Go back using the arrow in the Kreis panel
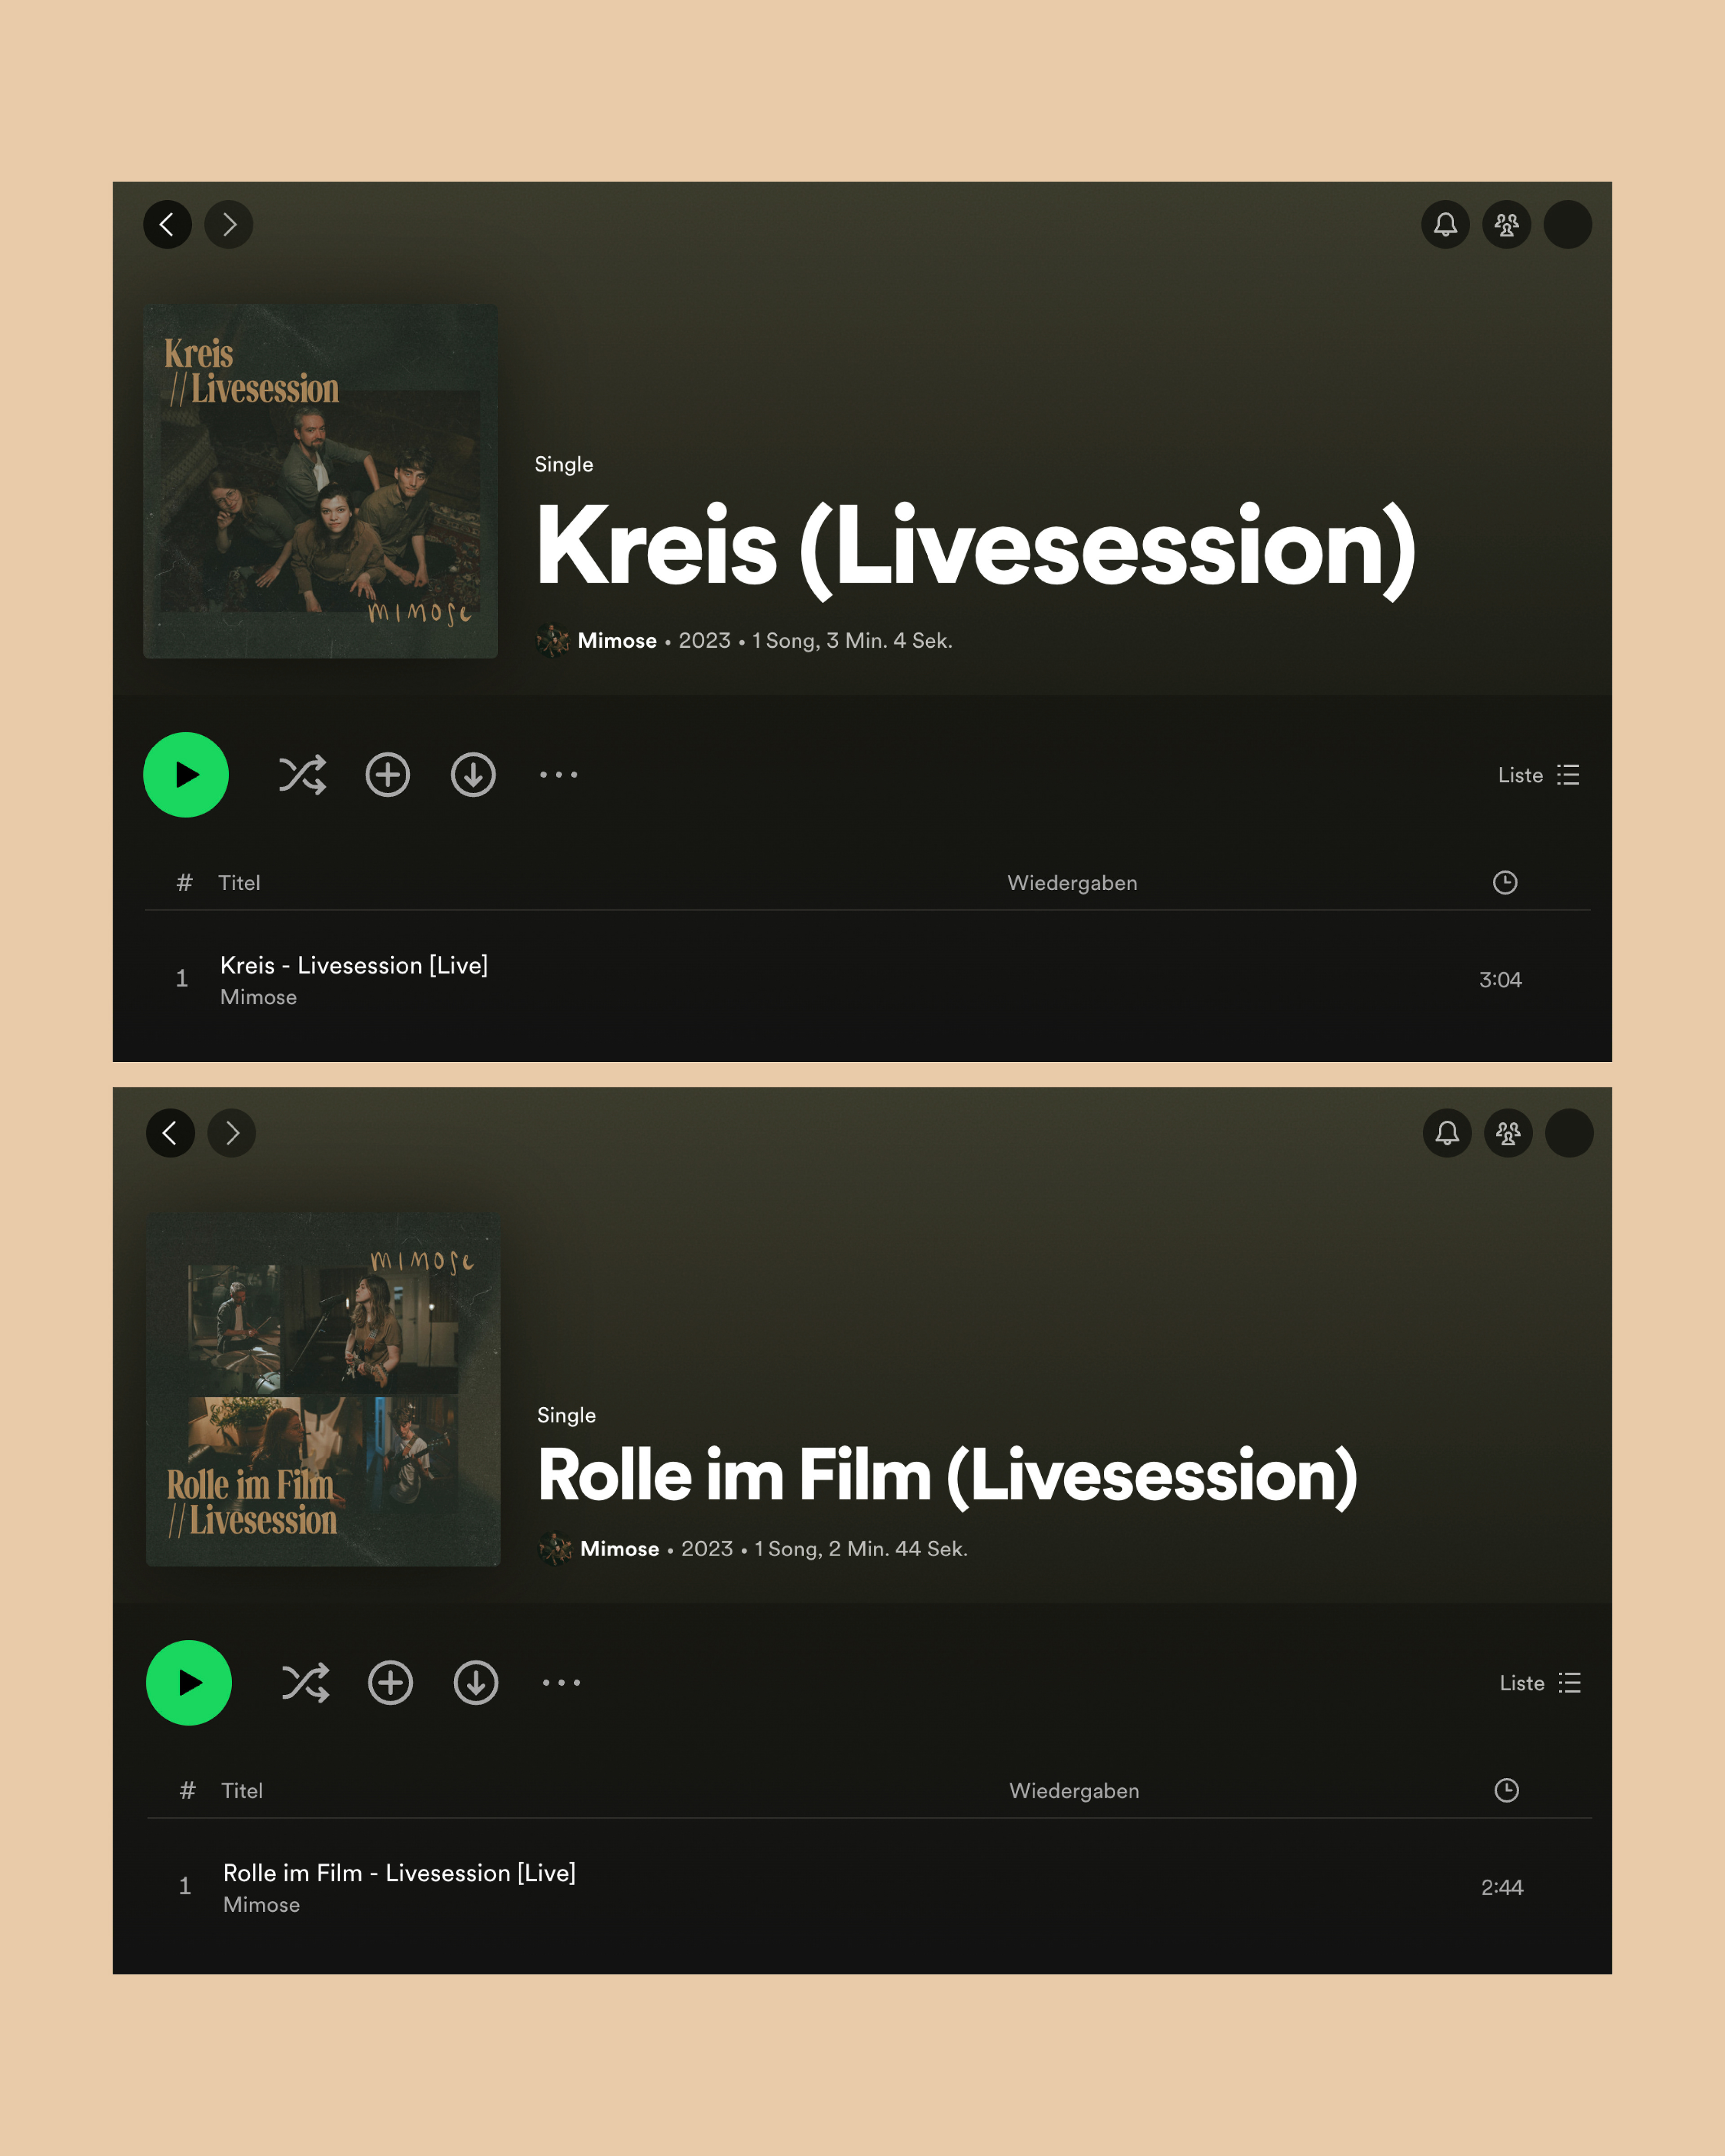Screen dimensions: 1725x2156 [x=168, y=224]
